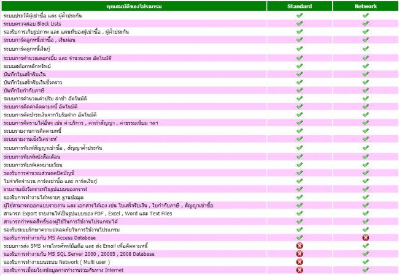Click Network checkmark for บันทึกใบกำกับภาษี row
Viewport: 399px width, 276px height.
pos(366,91)
